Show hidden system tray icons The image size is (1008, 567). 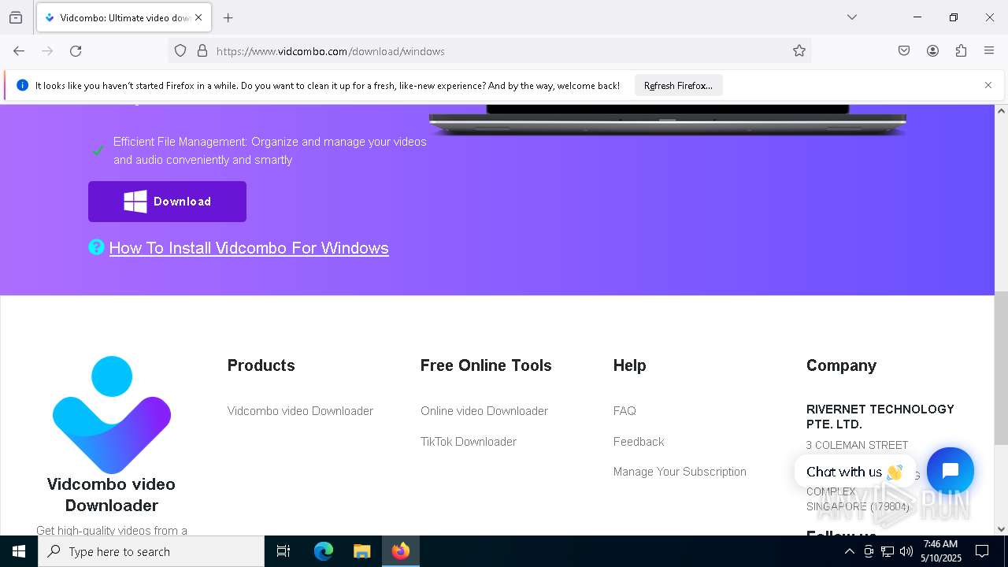pyautogui.click(x=849, y=551)
